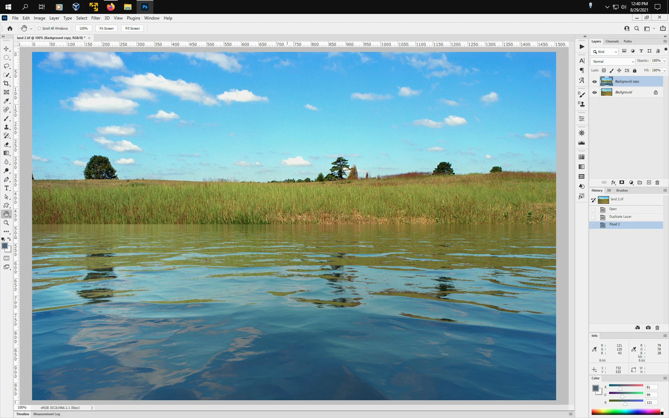
Task: Enable Scroll All Windows checkbox
Action: [x=39, y=29]
